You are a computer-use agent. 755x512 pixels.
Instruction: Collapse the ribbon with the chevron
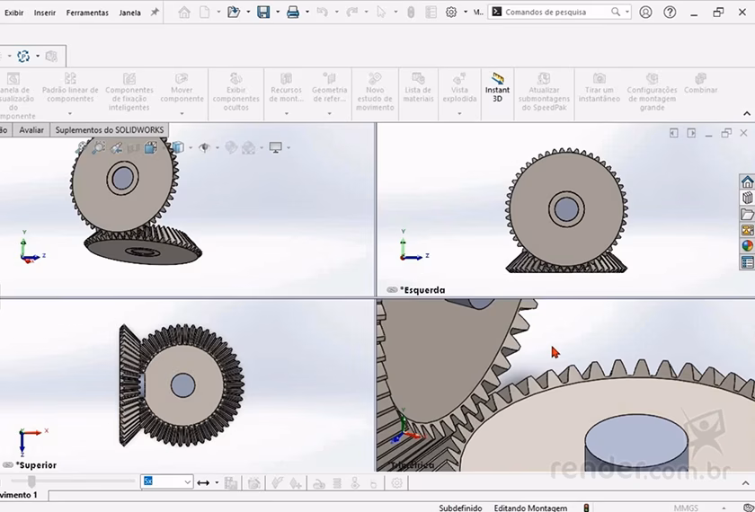coord(747,114)
